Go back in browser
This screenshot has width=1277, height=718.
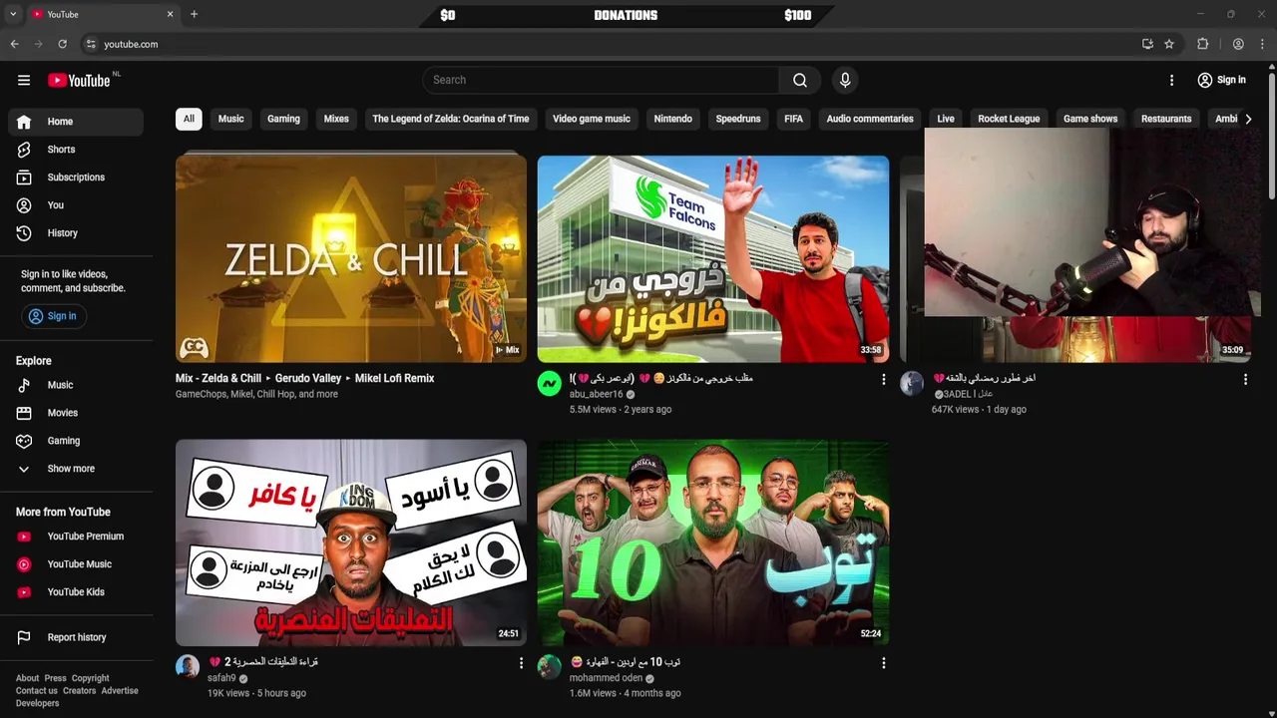14,44
